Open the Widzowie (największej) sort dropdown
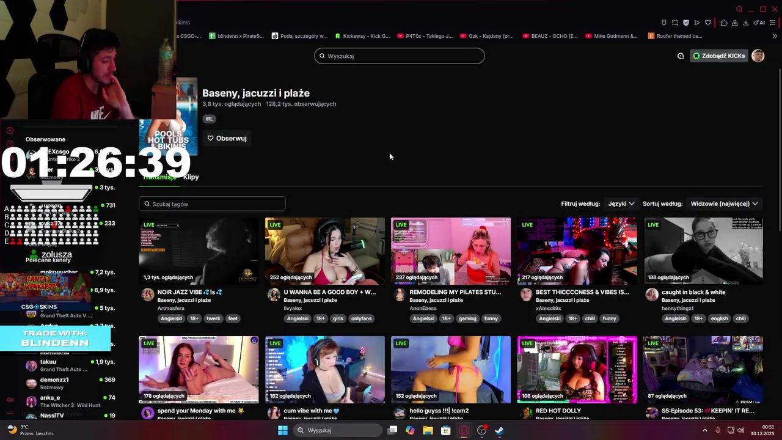The height and width of the screenshot is (440, 782). point(725,204)
